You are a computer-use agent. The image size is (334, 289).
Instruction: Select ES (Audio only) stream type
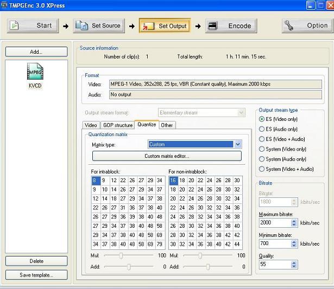[x=262, y=129]
